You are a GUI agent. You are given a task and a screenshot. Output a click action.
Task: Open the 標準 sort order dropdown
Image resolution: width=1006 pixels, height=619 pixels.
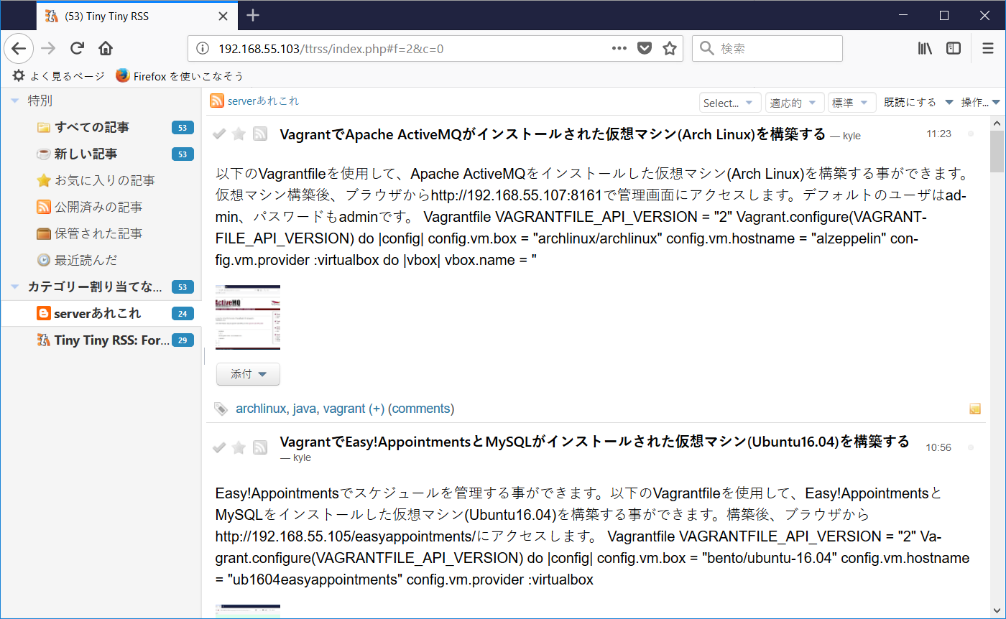[x=852, y=103]
